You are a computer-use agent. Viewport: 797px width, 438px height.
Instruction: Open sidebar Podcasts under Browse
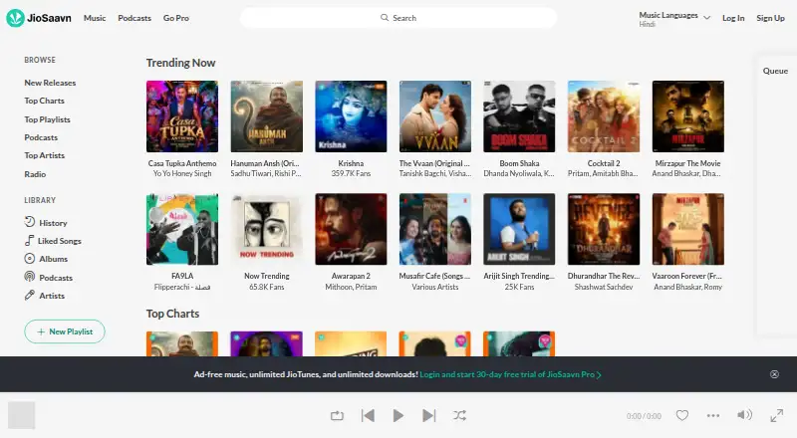tap(41, 137)
